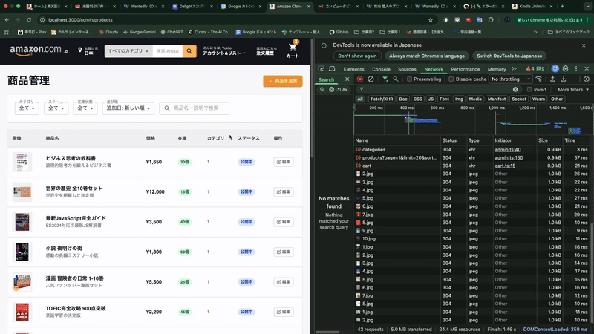Image resolution: width=594 pixels, height=334 pixels.
Task: Open the No throttling dropdown
Action: click(509, 79)
